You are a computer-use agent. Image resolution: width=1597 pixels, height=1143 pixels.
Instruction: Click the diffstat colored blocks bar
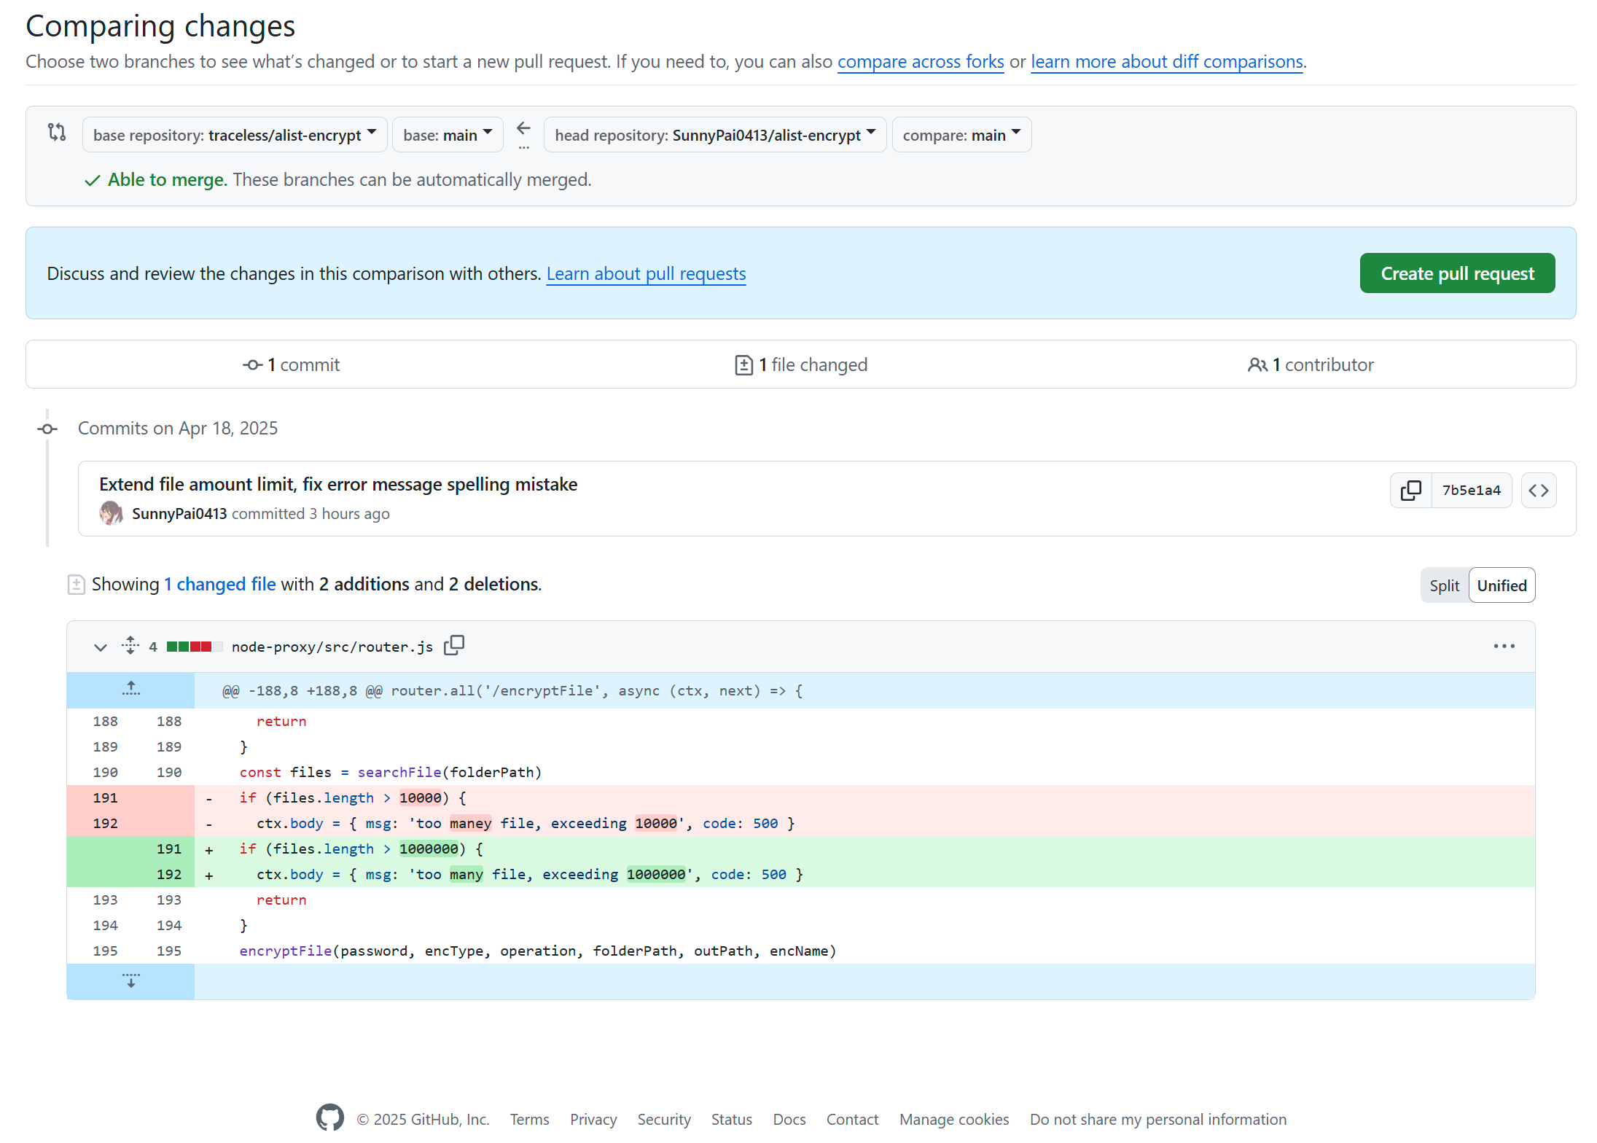(194, 647)
